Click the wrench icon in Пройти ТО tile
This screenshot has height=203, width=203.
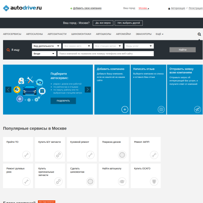pos(26,155)
